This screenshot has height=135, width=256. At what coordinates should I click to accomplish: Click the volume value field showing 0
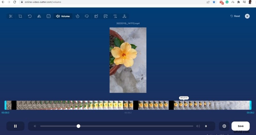[206, 126]
